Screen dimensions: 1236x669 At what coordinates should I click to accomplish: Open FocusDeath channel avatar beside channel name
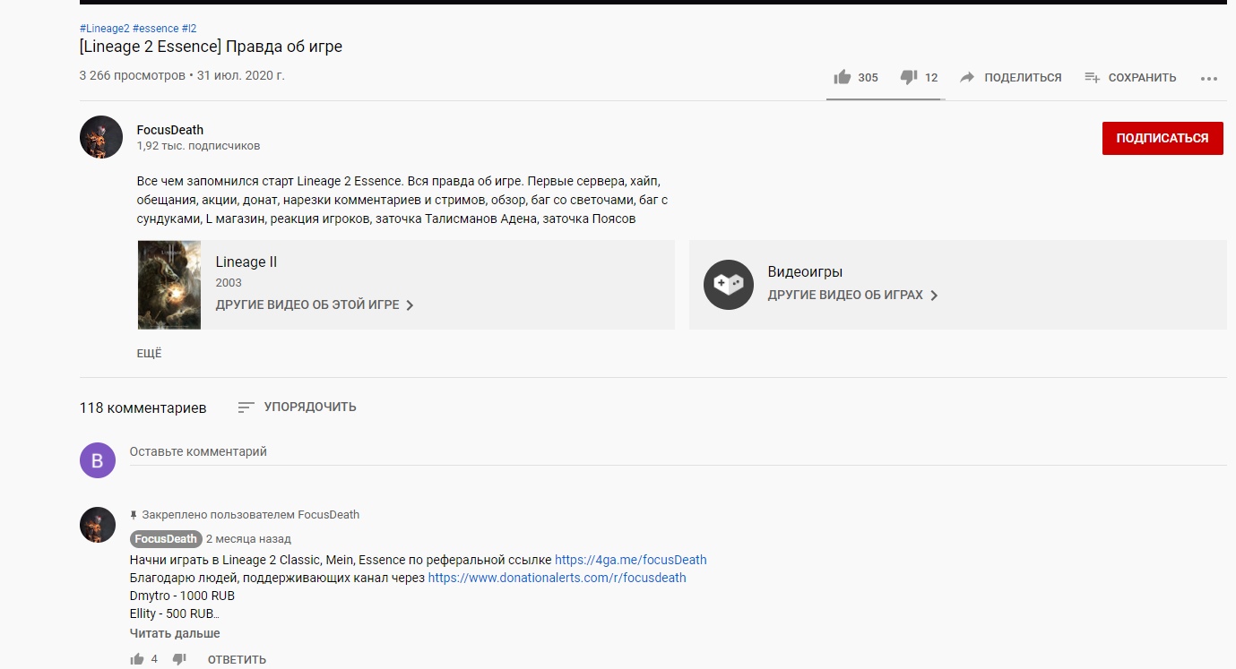(101, 137)
